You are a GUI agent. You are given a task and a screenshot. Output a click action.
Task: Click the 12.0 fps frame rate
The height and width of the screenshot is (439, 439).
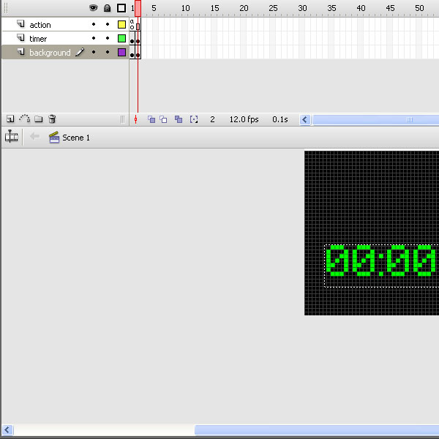244,119
